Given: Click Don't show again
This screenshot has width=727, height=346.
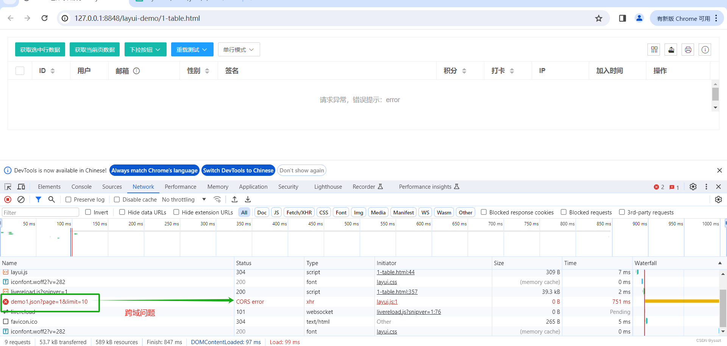Looking at the screenshot, I should click(302, 171).
